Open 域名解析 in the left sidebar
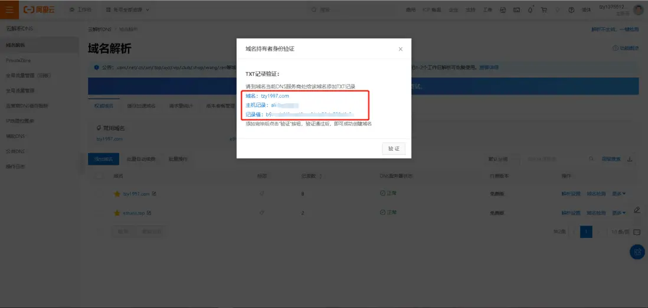Screen dimensions: 648x308 [x=40, y=45]
